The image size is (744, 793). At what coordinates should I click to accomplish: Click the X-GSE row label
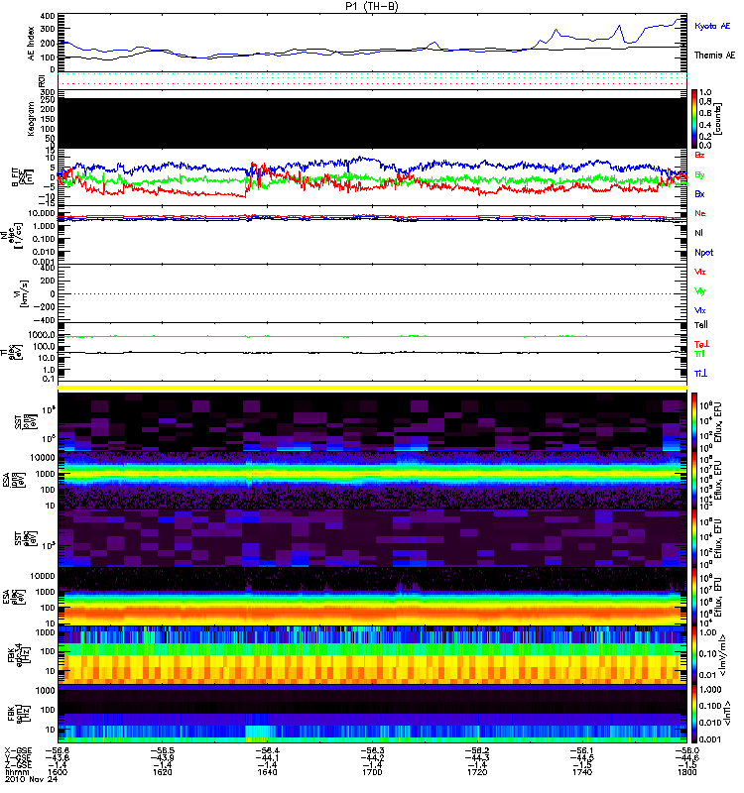(17, 751)
